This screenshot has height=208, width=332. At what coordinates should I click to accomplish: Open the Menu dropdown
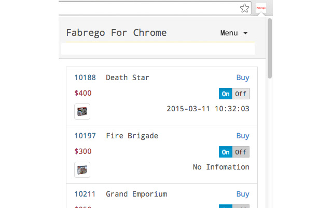click(x=234, y=33)
